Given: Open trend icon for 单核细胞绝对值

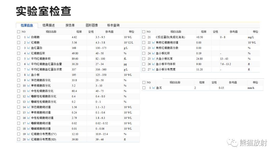Looking at the screenshot, I should coord(29,112).
